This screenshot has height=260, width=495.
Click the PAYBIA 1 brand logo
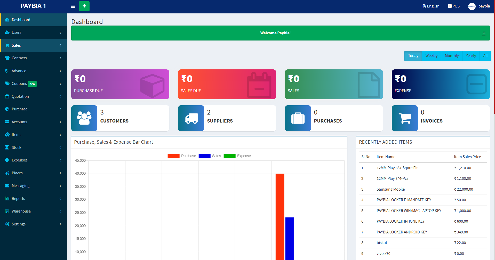33,6
